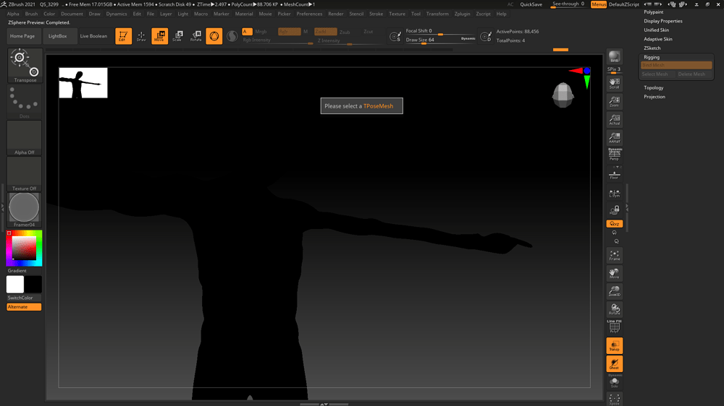
Task: Click the Move view icon in right shelf
Action: (x=614, y=273)
